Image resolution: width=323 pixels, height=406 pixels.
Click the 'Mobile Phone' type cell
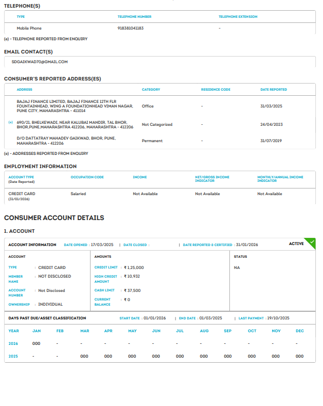pyautogui.click(x=29, y=28)
